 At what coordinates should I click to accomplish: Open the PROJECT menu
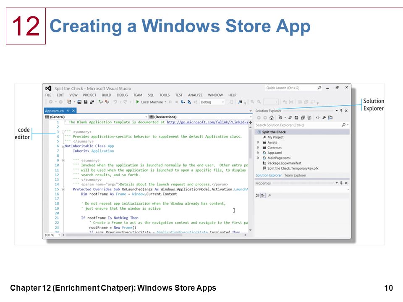point(89,95)
